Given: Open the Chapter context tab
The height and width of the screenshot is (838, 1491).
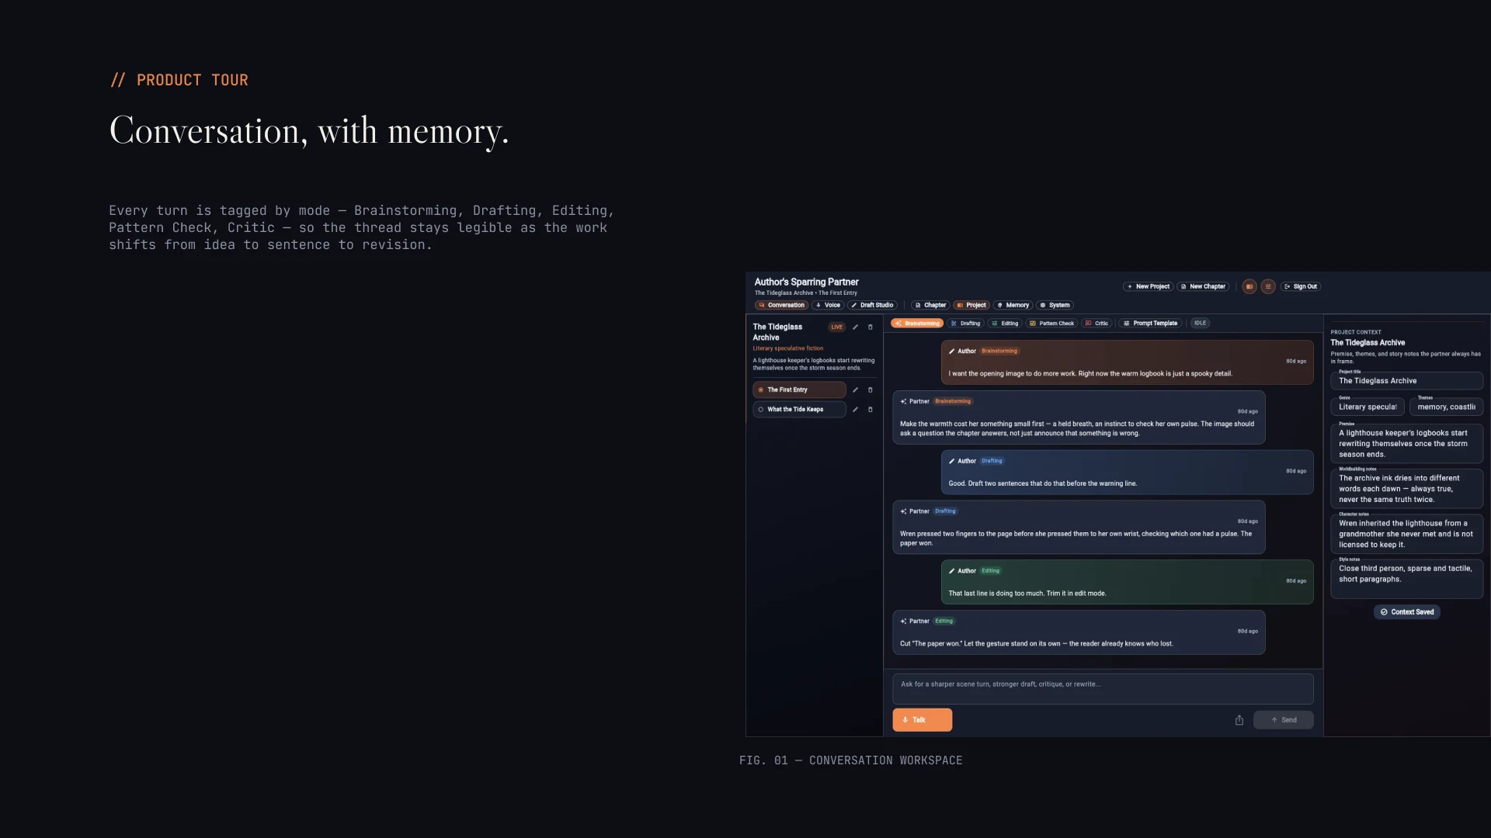Looking at the screenshot, I should click(x=930, y=306).
